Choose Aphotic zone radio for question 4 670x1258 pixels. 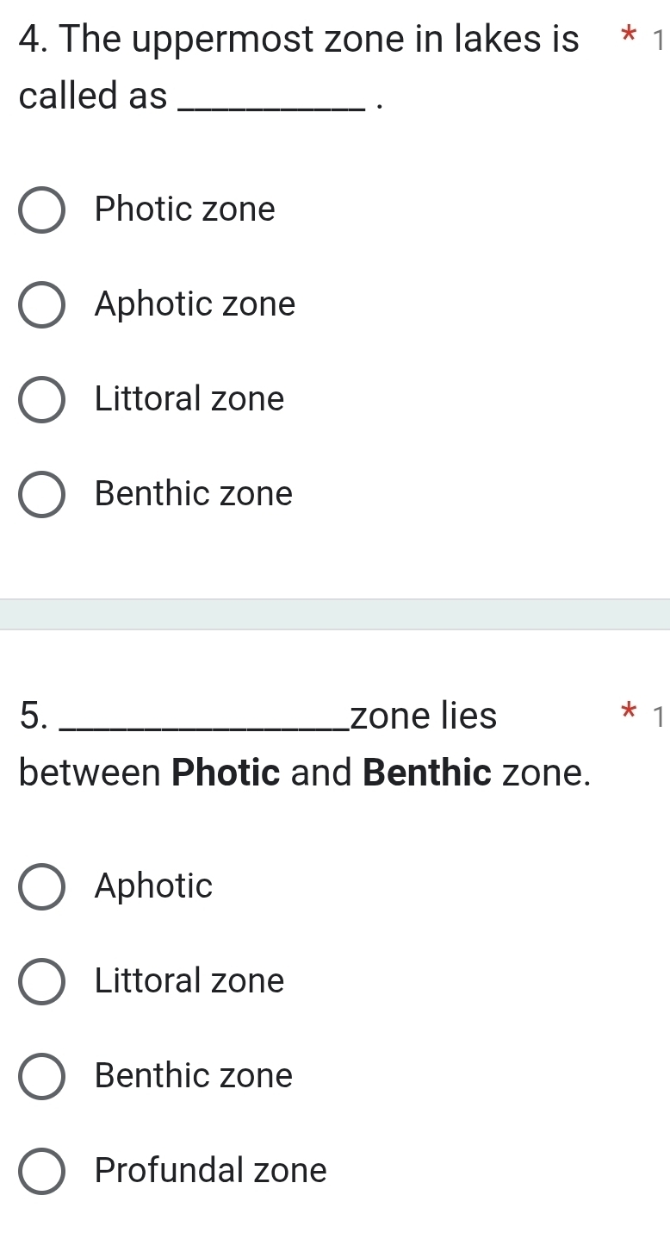click(41, 304)
